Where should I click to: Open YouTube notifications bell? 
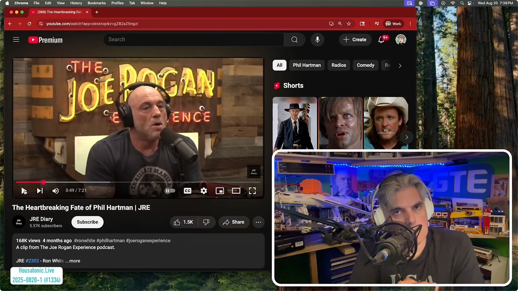[x=381, y=40]
